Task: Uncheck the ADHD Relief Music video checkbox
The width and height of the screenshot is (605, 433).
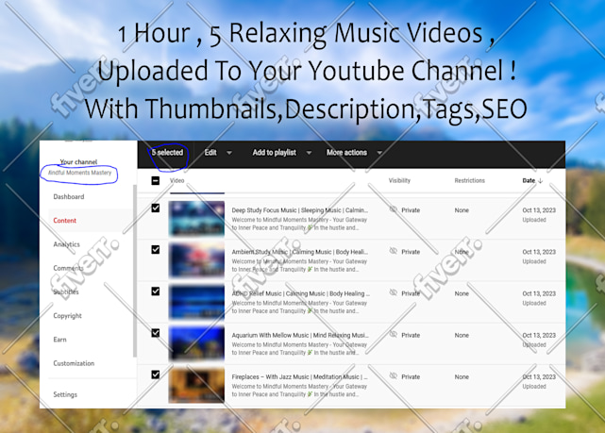Action: click(x=156, y=291)
